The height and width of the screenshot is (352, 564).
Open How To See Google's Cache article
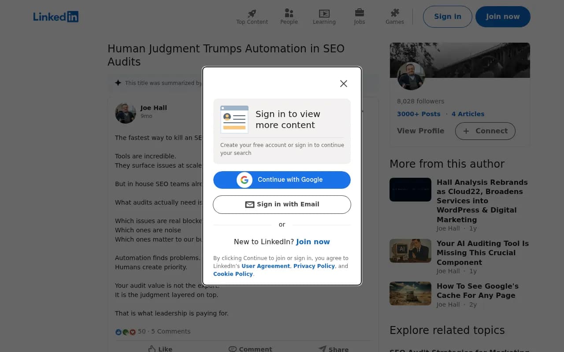478,291
